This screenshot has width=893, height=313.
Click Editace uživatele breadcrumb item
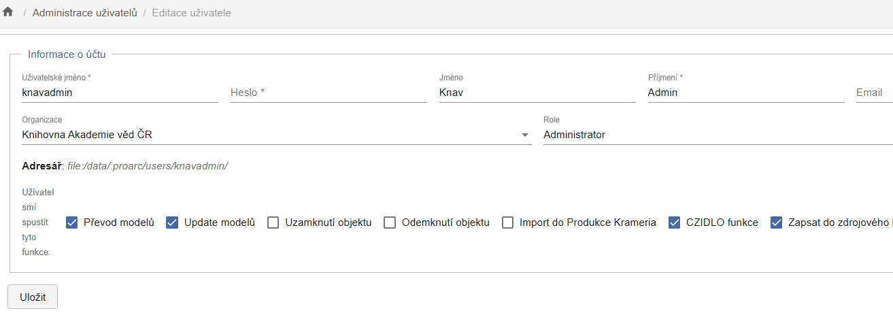(x=192, y=13)
